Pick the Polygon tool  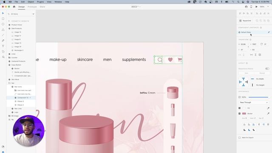tap(3, 30)
